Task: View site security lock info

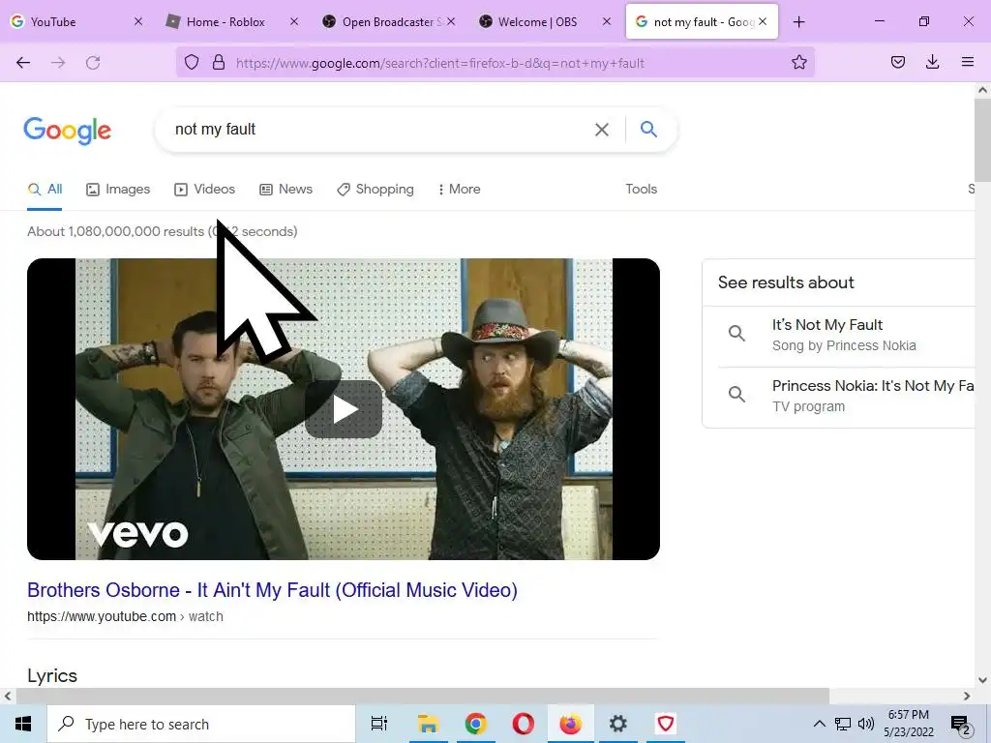Action: [x=219, y=63]
